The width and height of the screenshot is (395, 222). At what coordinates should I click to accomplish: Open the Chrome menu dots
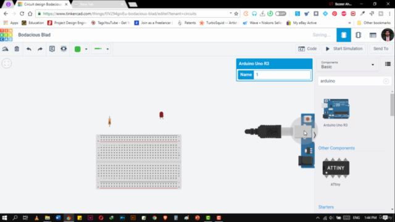pos(389,14)
